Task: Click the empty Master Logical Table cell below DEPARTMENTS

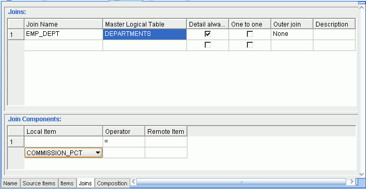Action: pos(145,45)
